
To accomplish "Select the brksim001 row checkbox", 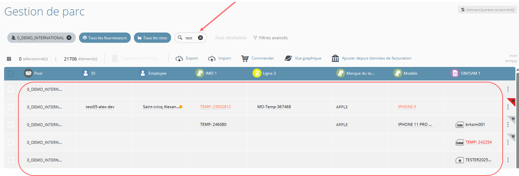I will tap(11, 124).
